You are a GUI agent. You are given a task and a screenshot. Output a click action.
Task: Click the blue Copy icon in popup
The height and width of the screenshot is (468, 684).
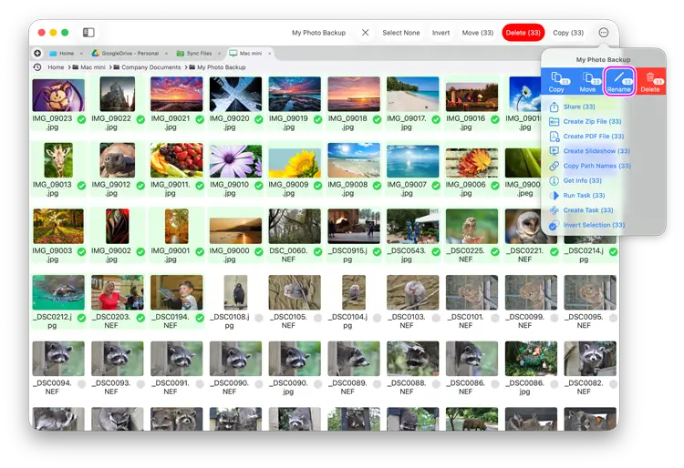(x=556, y=80)
